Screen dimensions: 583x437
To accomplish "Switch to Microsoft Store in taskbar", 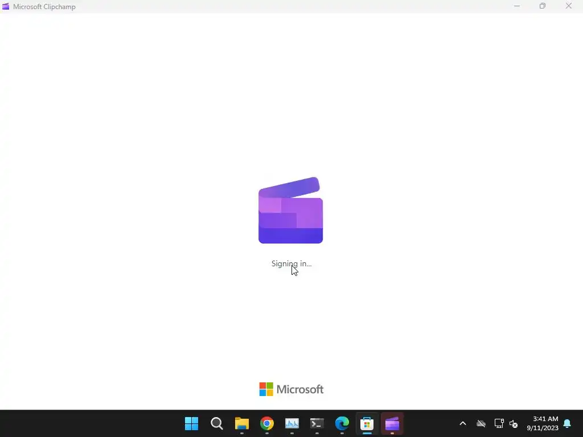I will point(367,423).
